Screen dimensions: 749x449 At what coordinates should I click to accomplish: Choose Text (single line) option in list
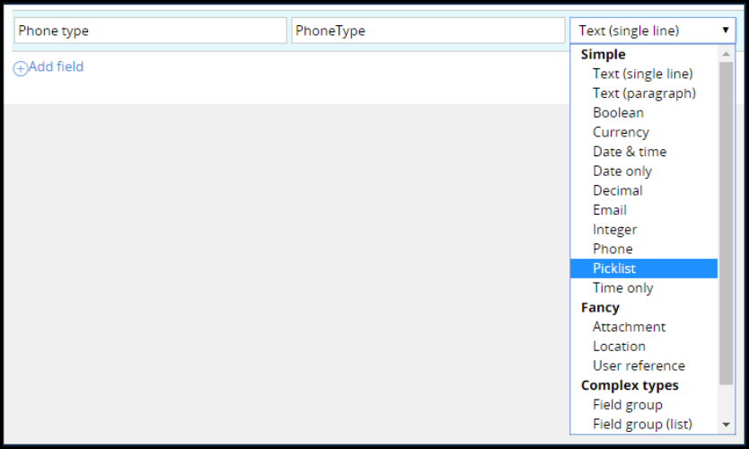coord(642,74)
